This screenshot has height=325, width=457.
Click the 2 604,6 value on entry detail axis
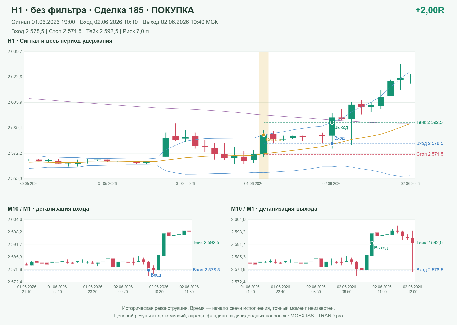pyautogui.click(x=15, y=220)
